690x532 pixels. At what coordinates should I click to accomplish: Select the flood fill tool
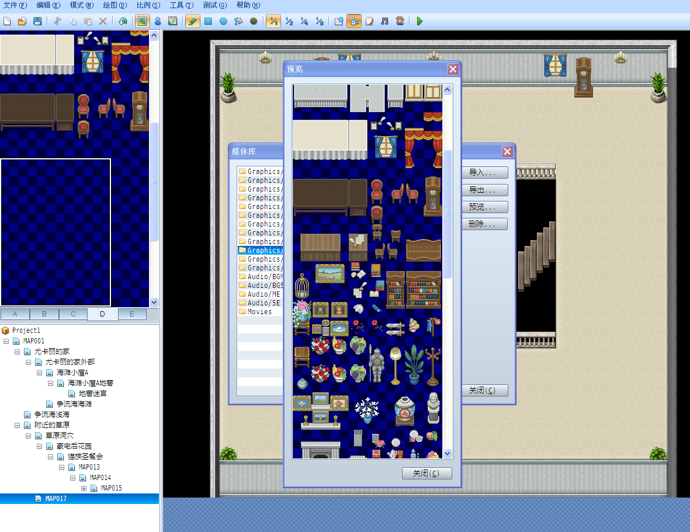click(x=238, y=21)
